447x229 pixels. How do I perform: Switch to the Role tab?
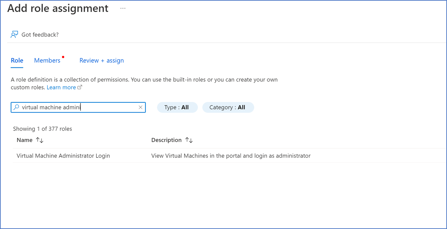coord(17,60)
